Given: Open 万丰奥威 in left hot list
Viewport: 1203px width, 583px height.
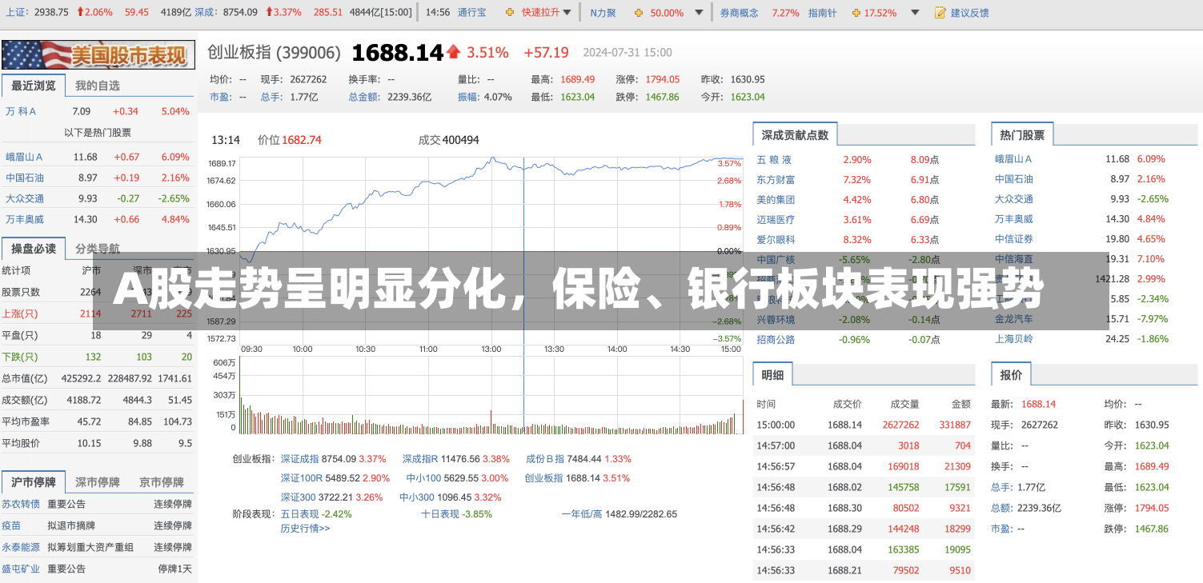Looking at the screenshot, I should tap(25, 219).
